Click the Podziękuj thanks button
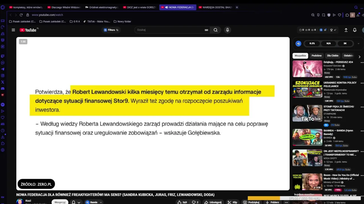Viewport: 364px width, 204px height. click(x=251, y=202)
